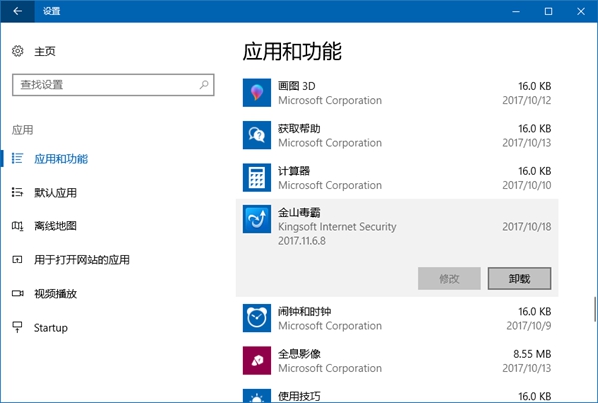Click the 8.55 MB size value
The image size is (598, 403).
532,354
